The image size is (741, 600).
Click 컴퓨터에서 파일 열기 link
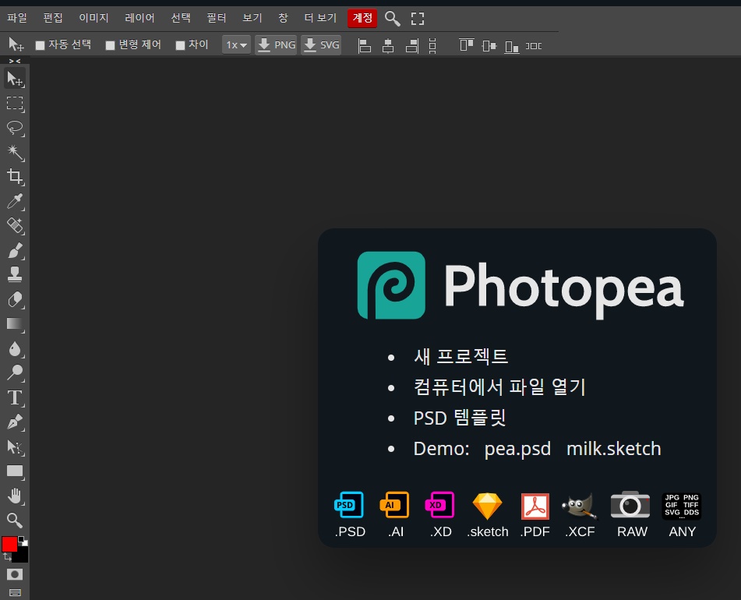(499, 387)
